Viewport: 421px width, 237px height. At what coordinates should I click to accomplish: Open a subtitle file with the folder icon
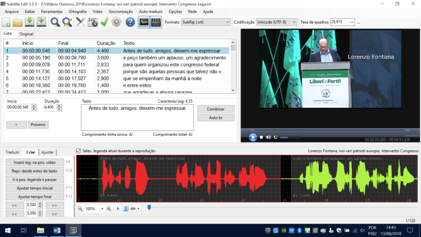click(18, 22)
